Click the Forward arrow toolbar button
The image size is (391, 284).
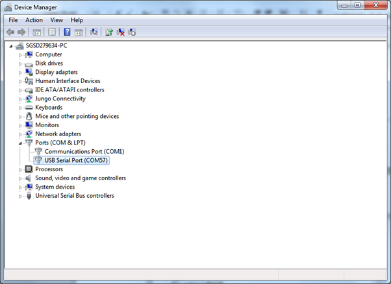21,32
